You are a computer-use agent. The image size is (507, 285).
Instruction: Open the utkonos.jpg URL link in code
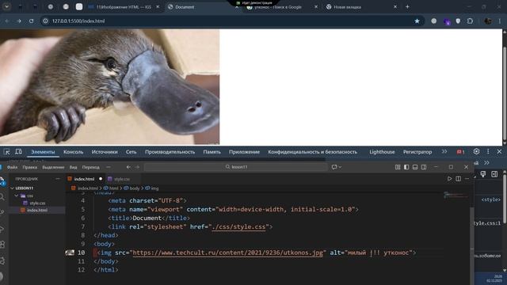coord(227,253)
